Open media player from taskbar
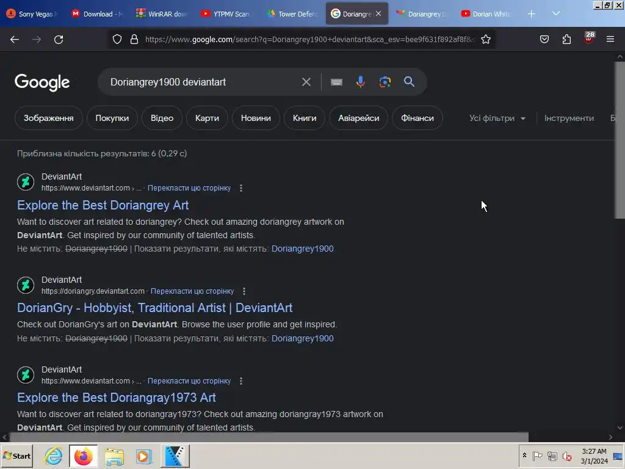The width and height of the screenshot is (625, 469). [x=143, y=456]
